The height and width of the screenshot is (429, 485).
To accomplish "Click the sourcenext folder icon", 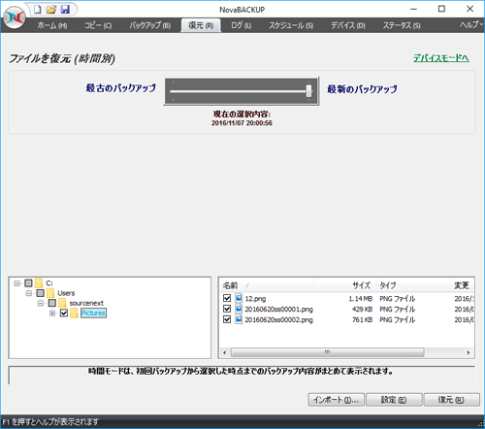I will pyautogui.click(x=62, y=304).
